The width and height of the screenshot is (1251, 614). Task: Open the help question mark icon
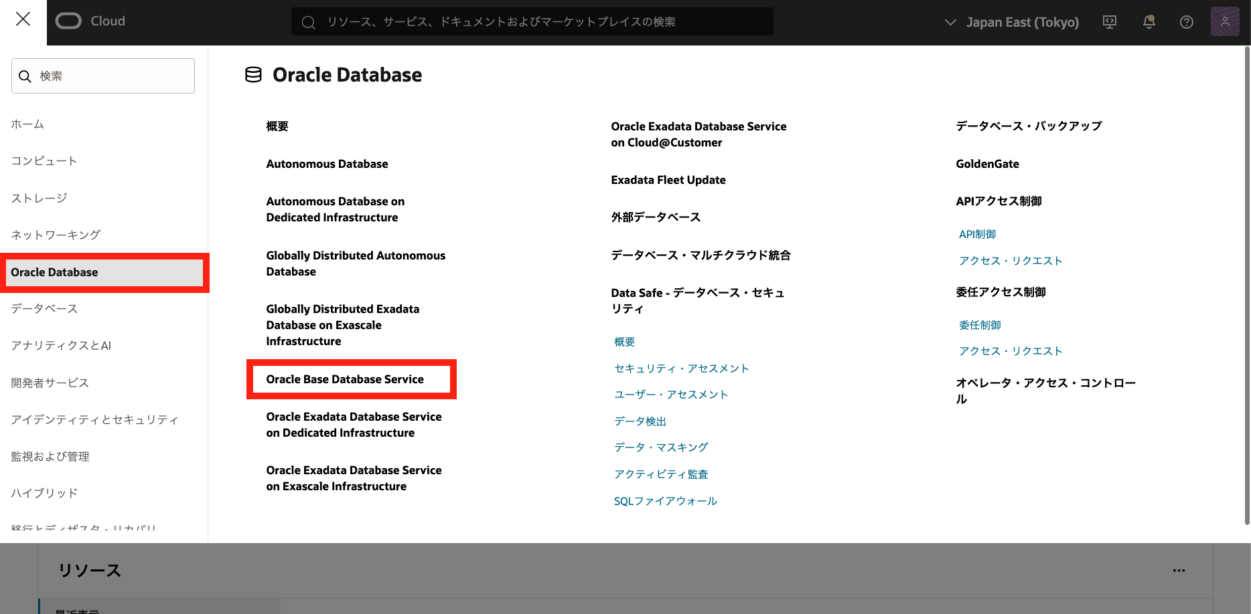[1186, 22]
